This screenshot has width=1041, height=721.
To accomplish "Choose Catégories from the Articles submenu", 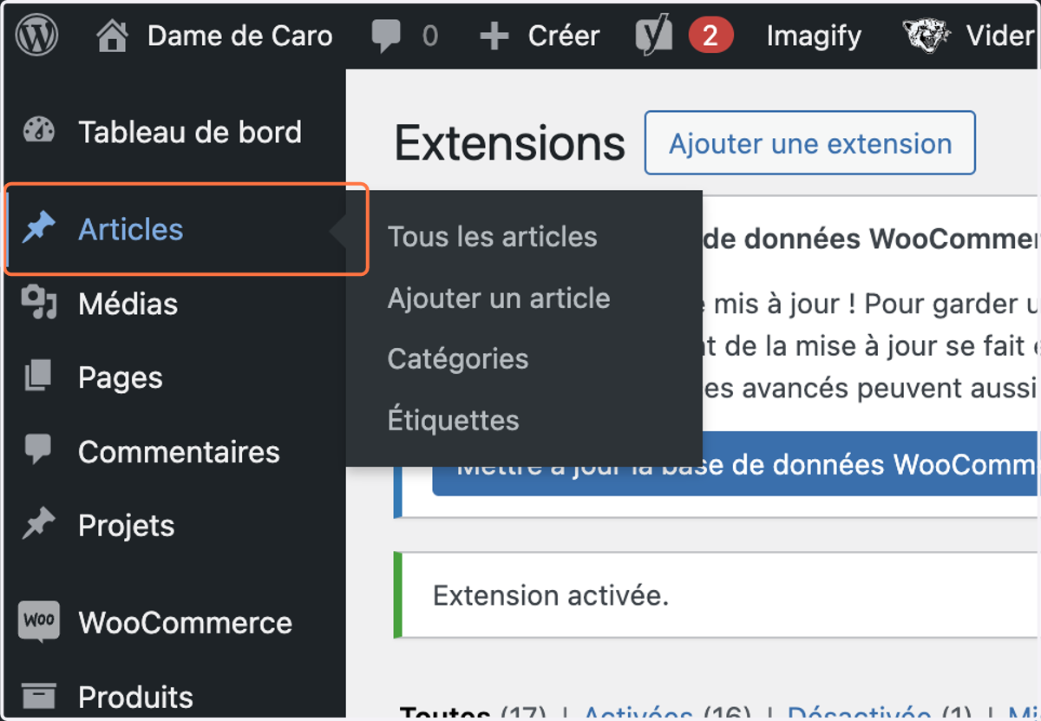I will [458, 359].
